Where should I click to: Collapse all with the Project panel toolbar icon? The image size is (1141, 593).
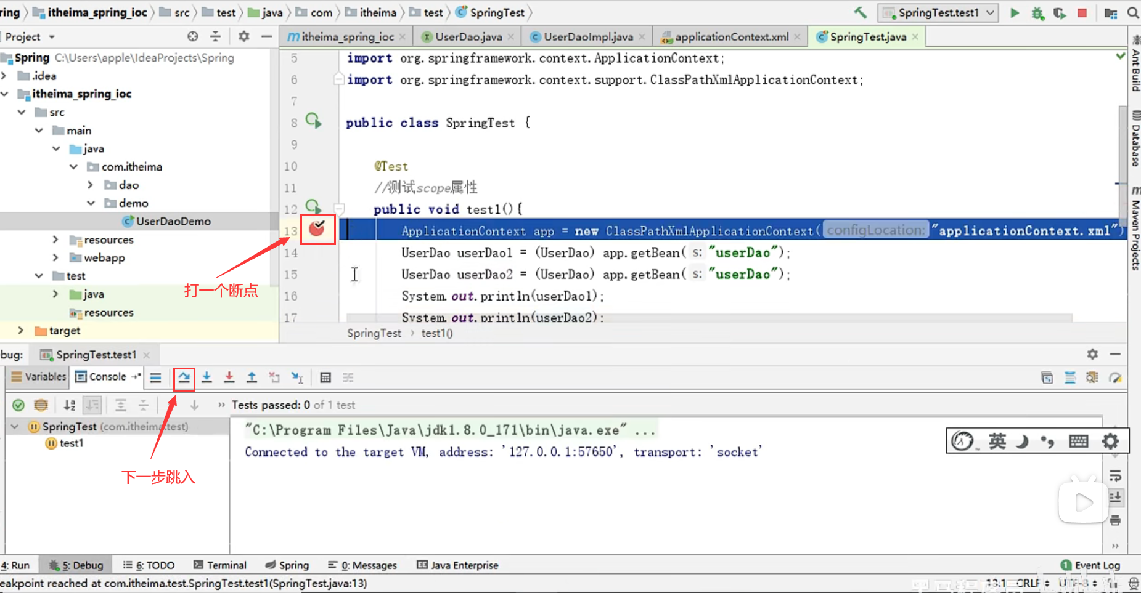(215, 36)
